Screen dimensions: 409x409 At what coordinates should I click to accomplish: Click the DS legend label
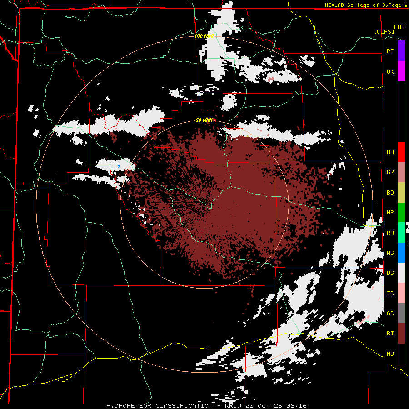tap(390, 273)
